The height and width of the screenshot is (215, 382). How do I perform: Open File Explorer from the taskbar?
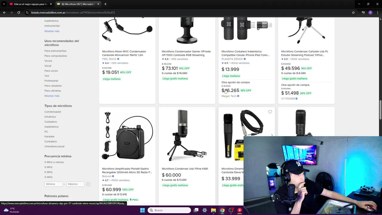213,210
